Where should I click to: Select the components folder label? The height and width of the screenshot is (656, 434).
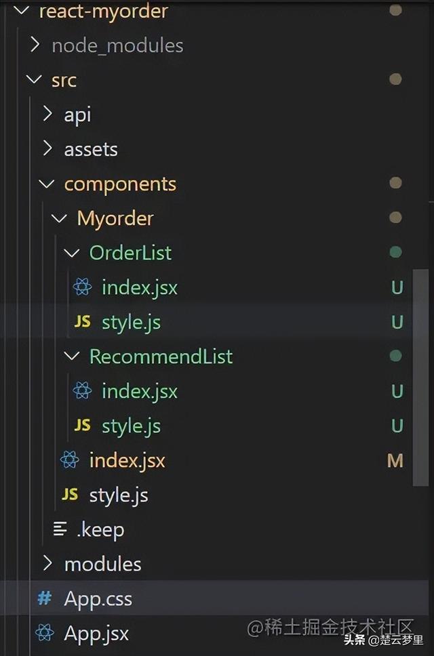click(120, 184)
